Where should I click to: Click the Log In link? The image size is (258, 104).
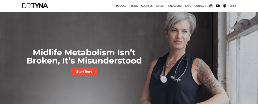[x=233, y=6]
